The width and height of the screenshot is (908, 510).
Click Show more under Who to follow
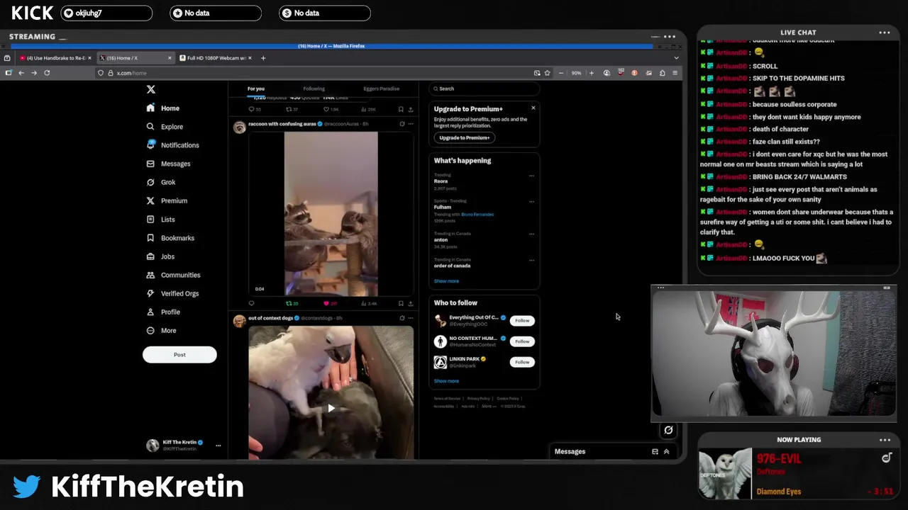click(x=446, y=381)
